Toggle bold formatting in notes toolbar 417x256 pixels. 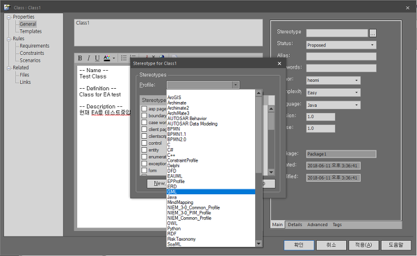click(x=80, y=58)
